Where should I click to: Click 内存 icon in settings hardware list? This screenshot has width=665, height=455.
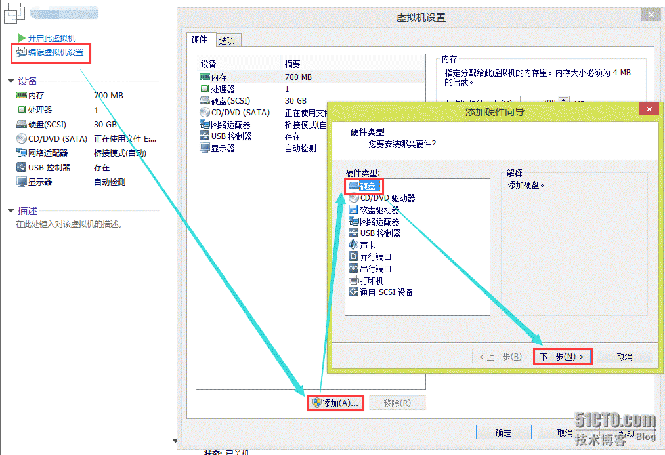pyautogui.click(x=204, y=77)
